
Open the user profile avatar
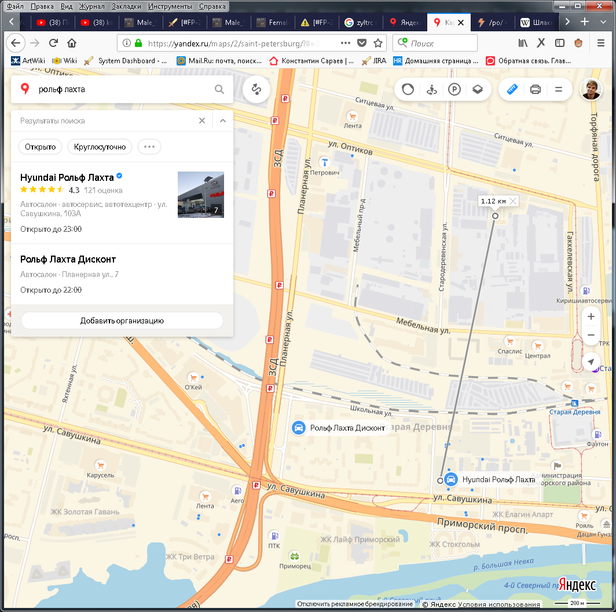coord(591,89)
